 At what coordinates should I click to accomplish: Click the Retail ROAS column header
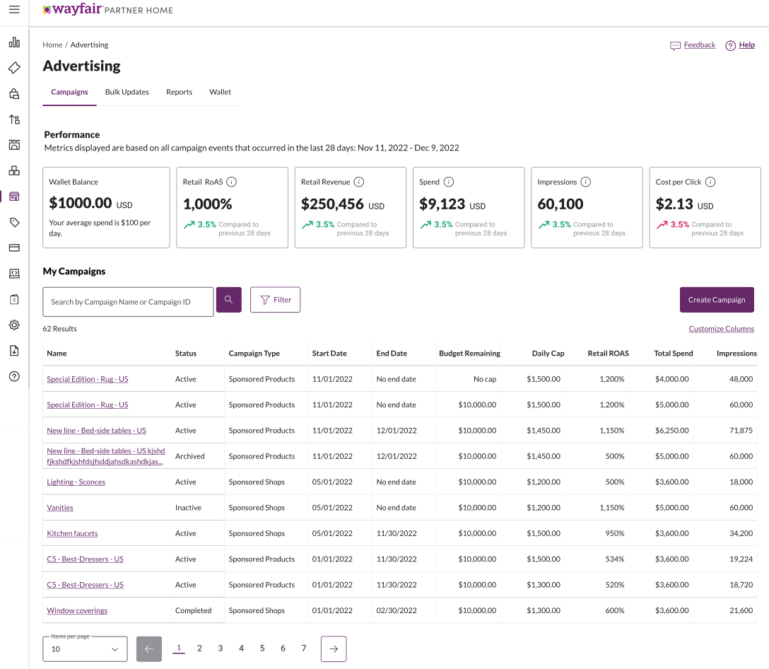[608, 354]
